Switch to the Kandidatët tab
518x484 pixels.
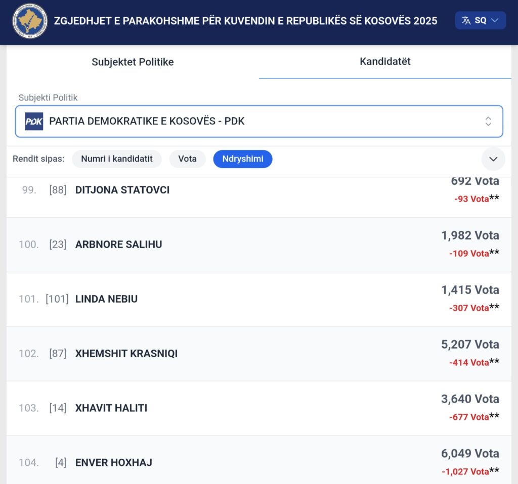385,62
